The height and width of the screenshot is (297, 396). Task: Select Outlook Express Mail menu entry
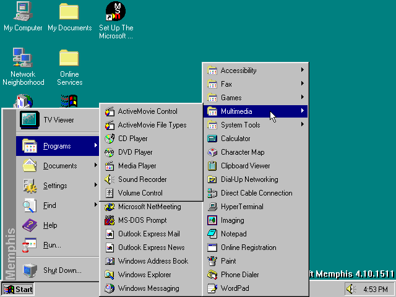(152, 234)
